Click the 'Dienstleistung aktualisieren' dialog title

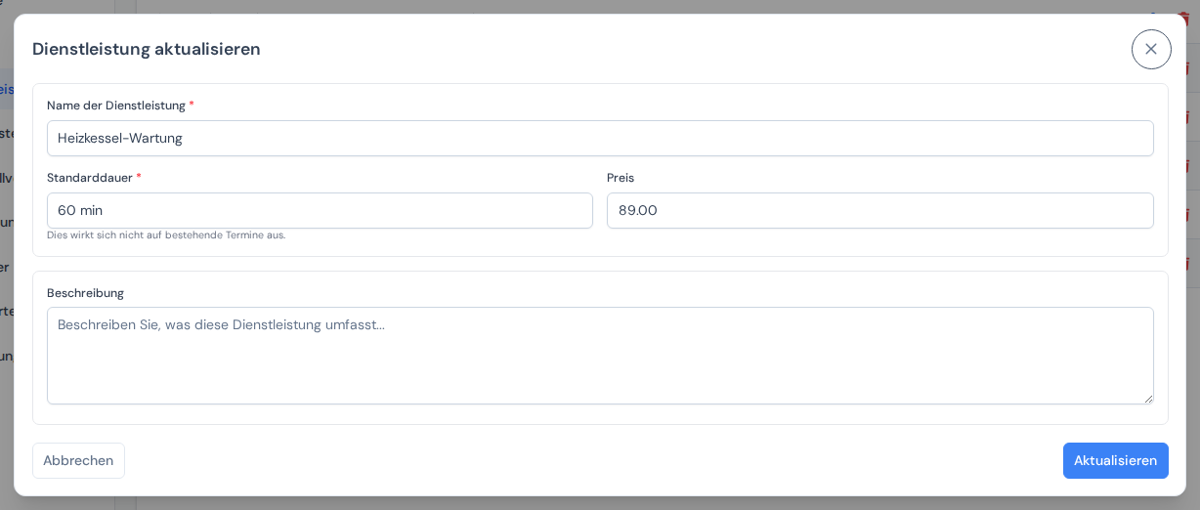pos(147,49)
